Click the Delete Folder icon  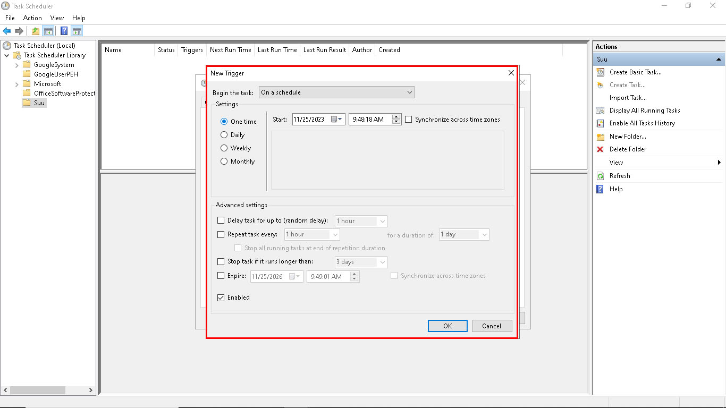click(x=601, y=149)
